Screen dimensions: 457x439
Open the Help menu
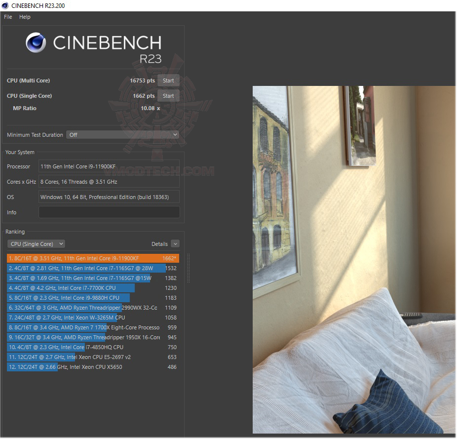click(x=25, y=17)
